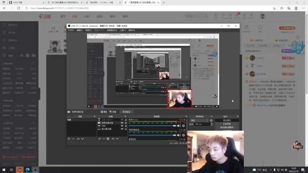Expand Douyu 视频 navigation dropdown
This screenshot has height=173, width=308.
pyautogui.click(x=100, y=16)
